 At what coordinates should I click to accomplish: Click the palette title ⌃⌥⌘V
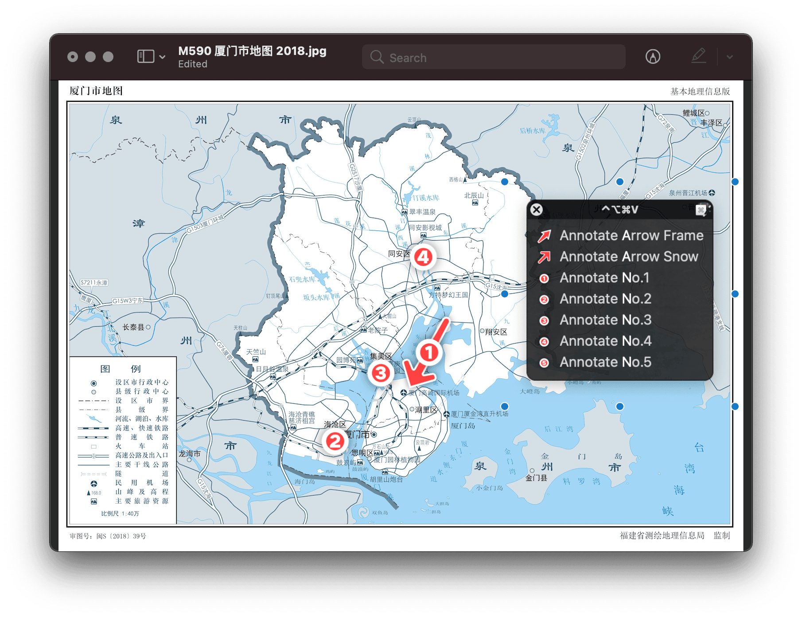[619, 210]
